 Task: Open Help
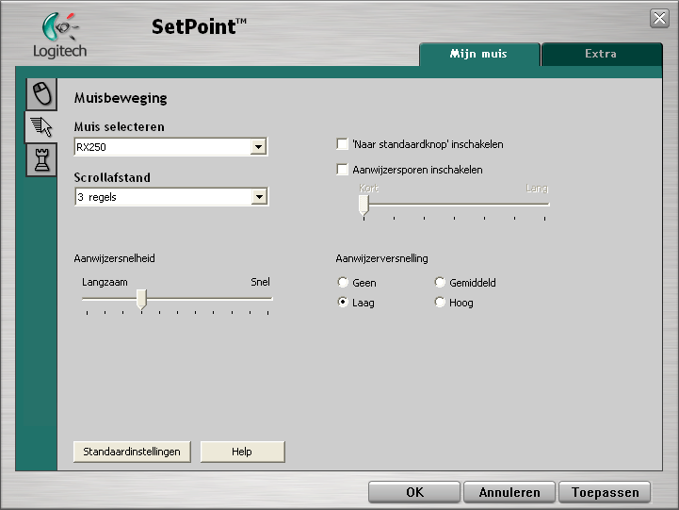(x=243, y=452)
